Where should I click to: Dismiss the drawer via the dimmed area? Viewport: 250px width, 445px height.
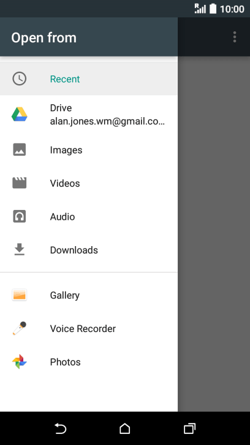click(214, 234)
